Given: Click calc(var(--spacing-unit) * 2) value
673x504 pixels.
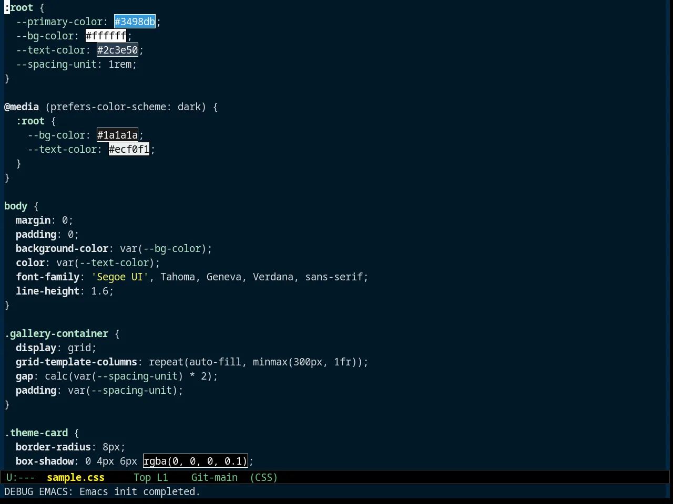Looking at the screenshot, I should [x=128, y=376].
